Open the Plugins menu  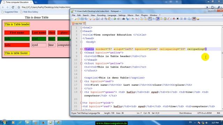pyautogui.click(x=144, y=15)
